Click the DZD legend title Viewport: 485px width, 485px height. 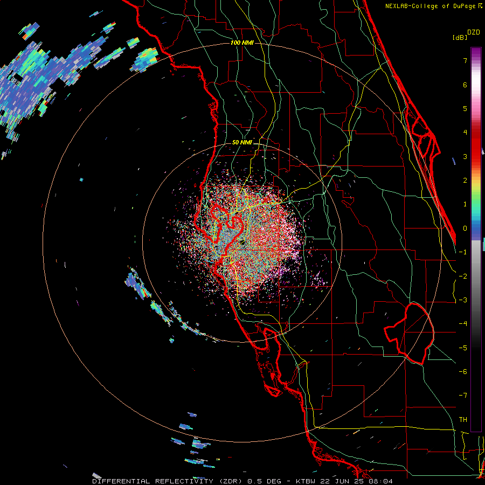pos(474,32)
